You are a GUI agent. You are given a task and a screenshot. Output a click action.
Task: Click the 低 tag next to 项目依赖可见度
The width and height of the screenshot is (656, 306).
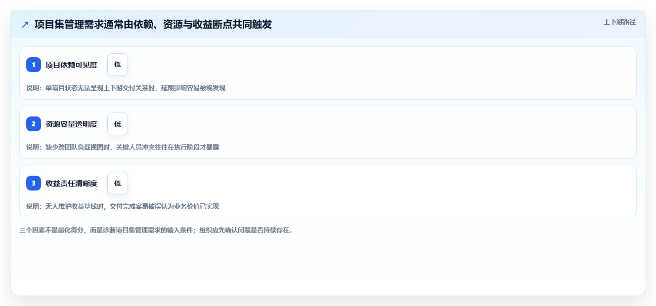tap(118, 65)
